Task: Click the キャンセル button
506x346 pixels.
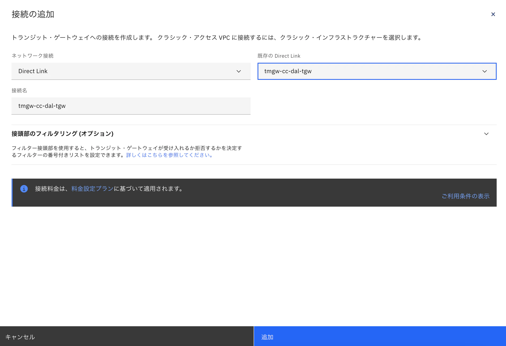Action: click(127, 336)
